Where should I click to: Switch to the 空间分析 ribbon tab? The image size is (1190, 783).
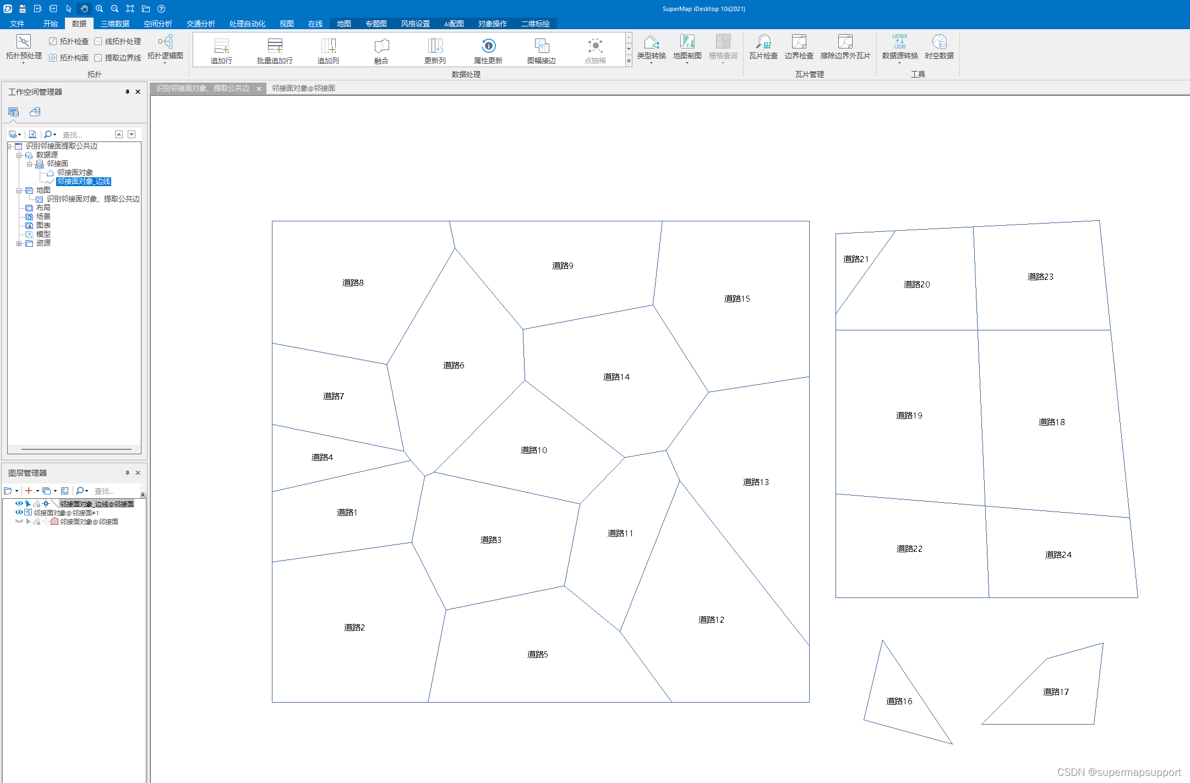point(157,24)
